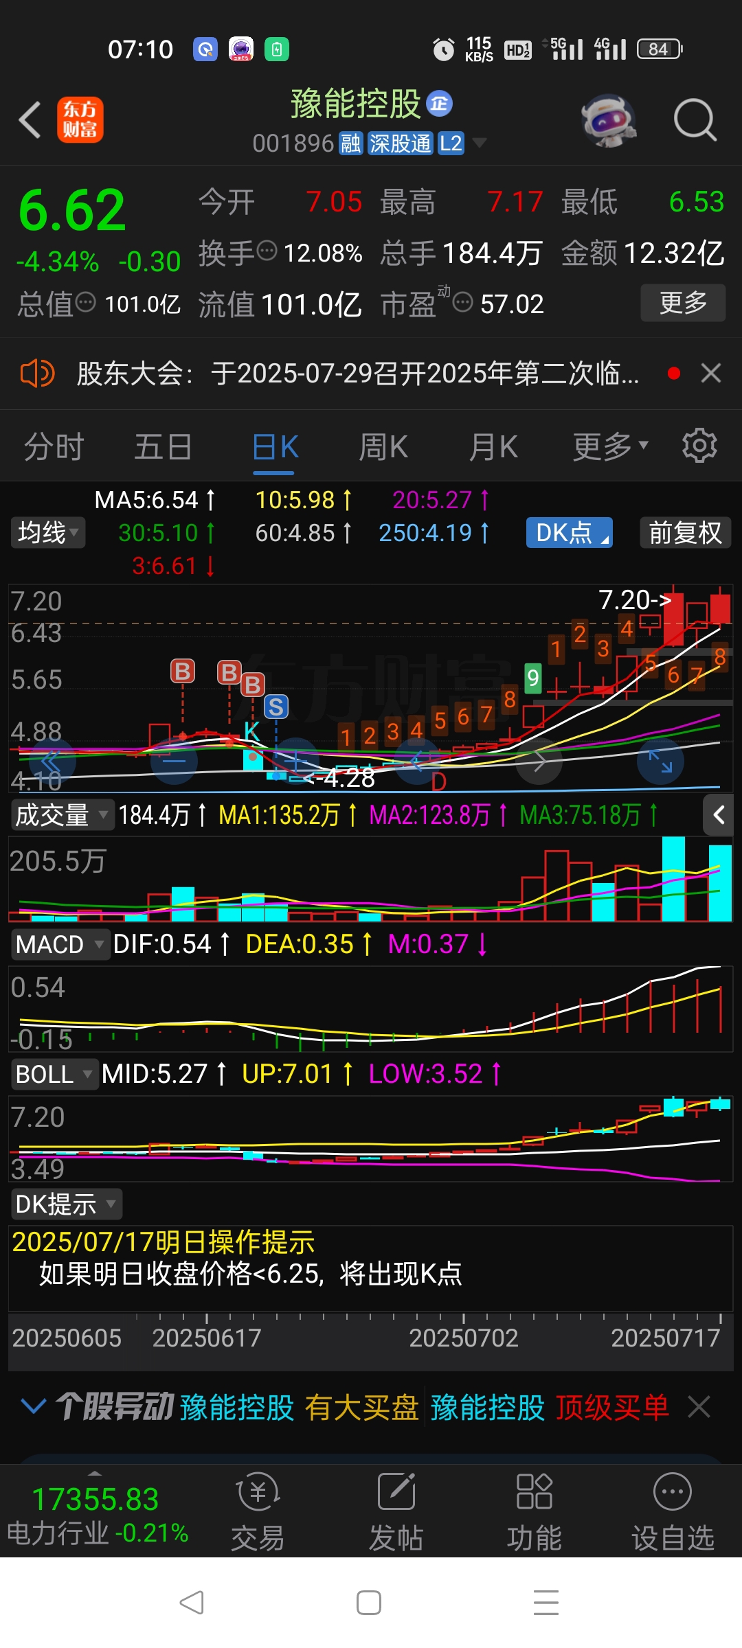Open the 股东大会 announcement text
Viewport: 742px width, 1648px height.
point(357,374)
